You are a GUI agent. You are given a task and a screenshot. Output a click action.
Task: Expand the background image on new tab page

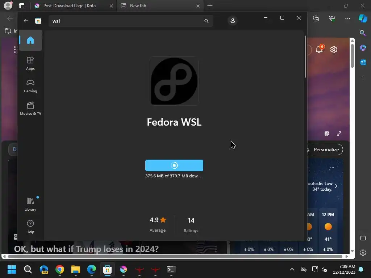tap(339, 134)
